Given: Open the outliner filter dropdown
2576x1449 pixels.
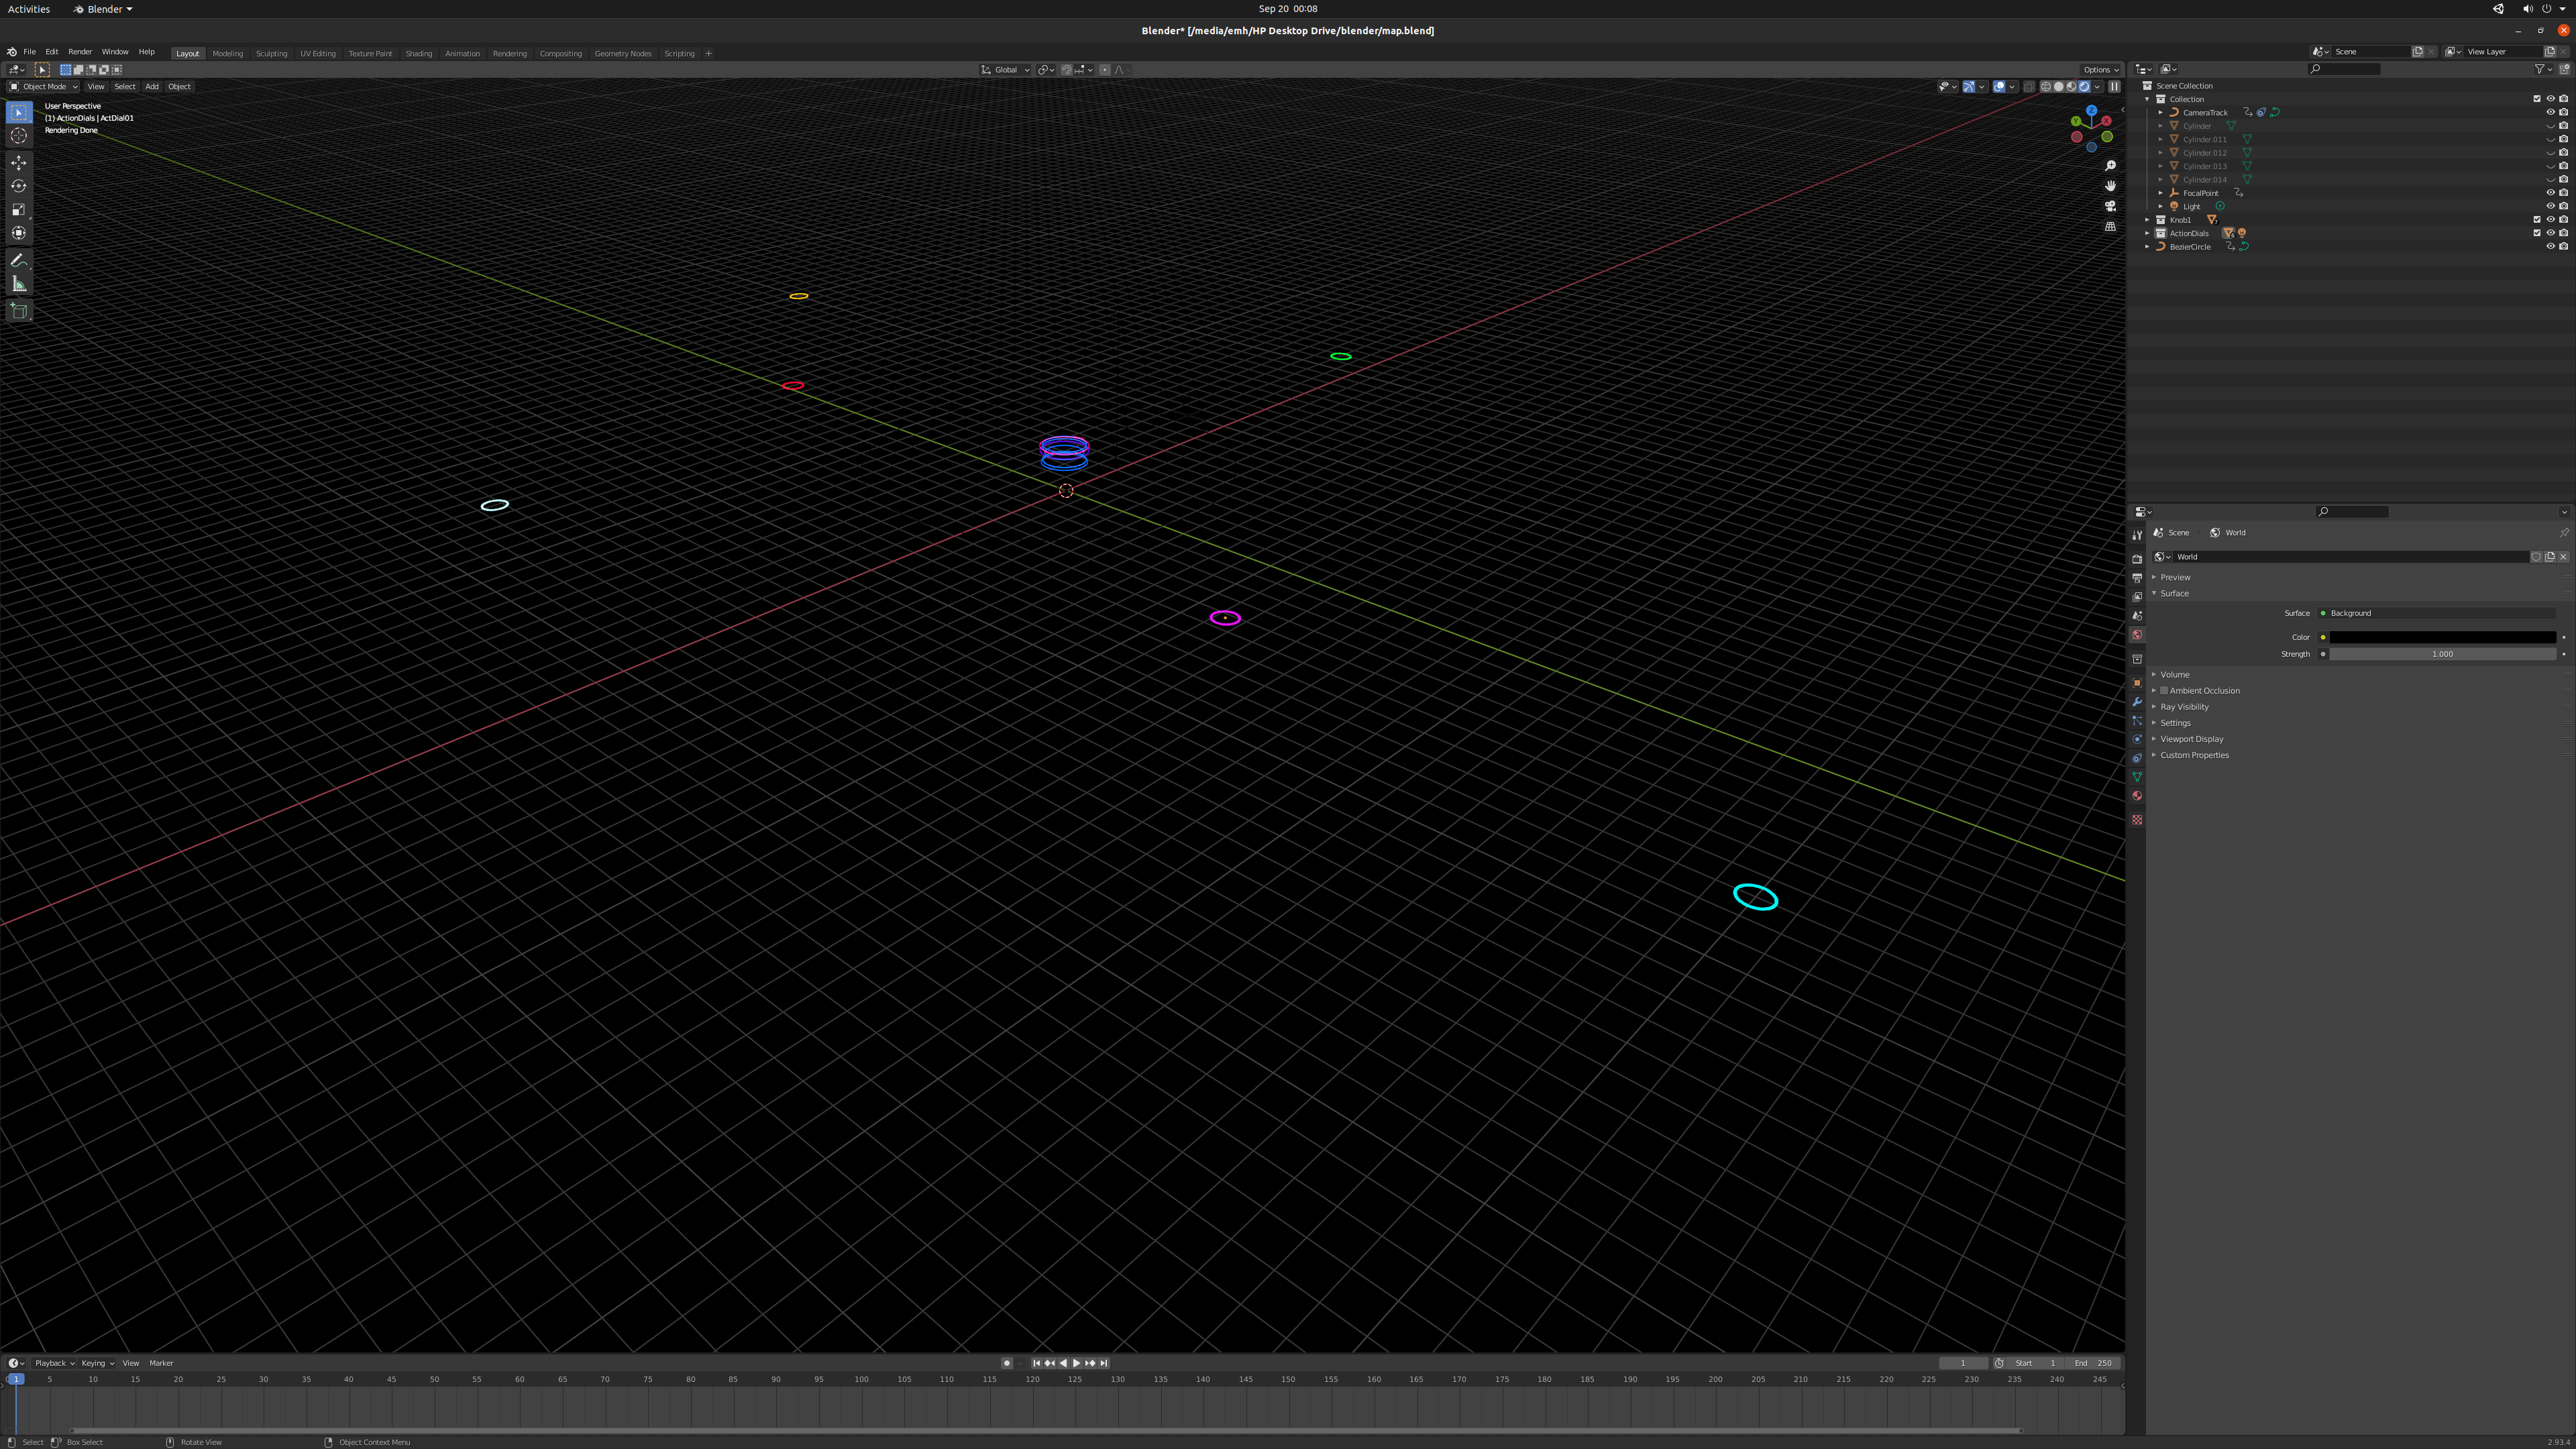Looking at the screenshot, I should click(2543, 69).
